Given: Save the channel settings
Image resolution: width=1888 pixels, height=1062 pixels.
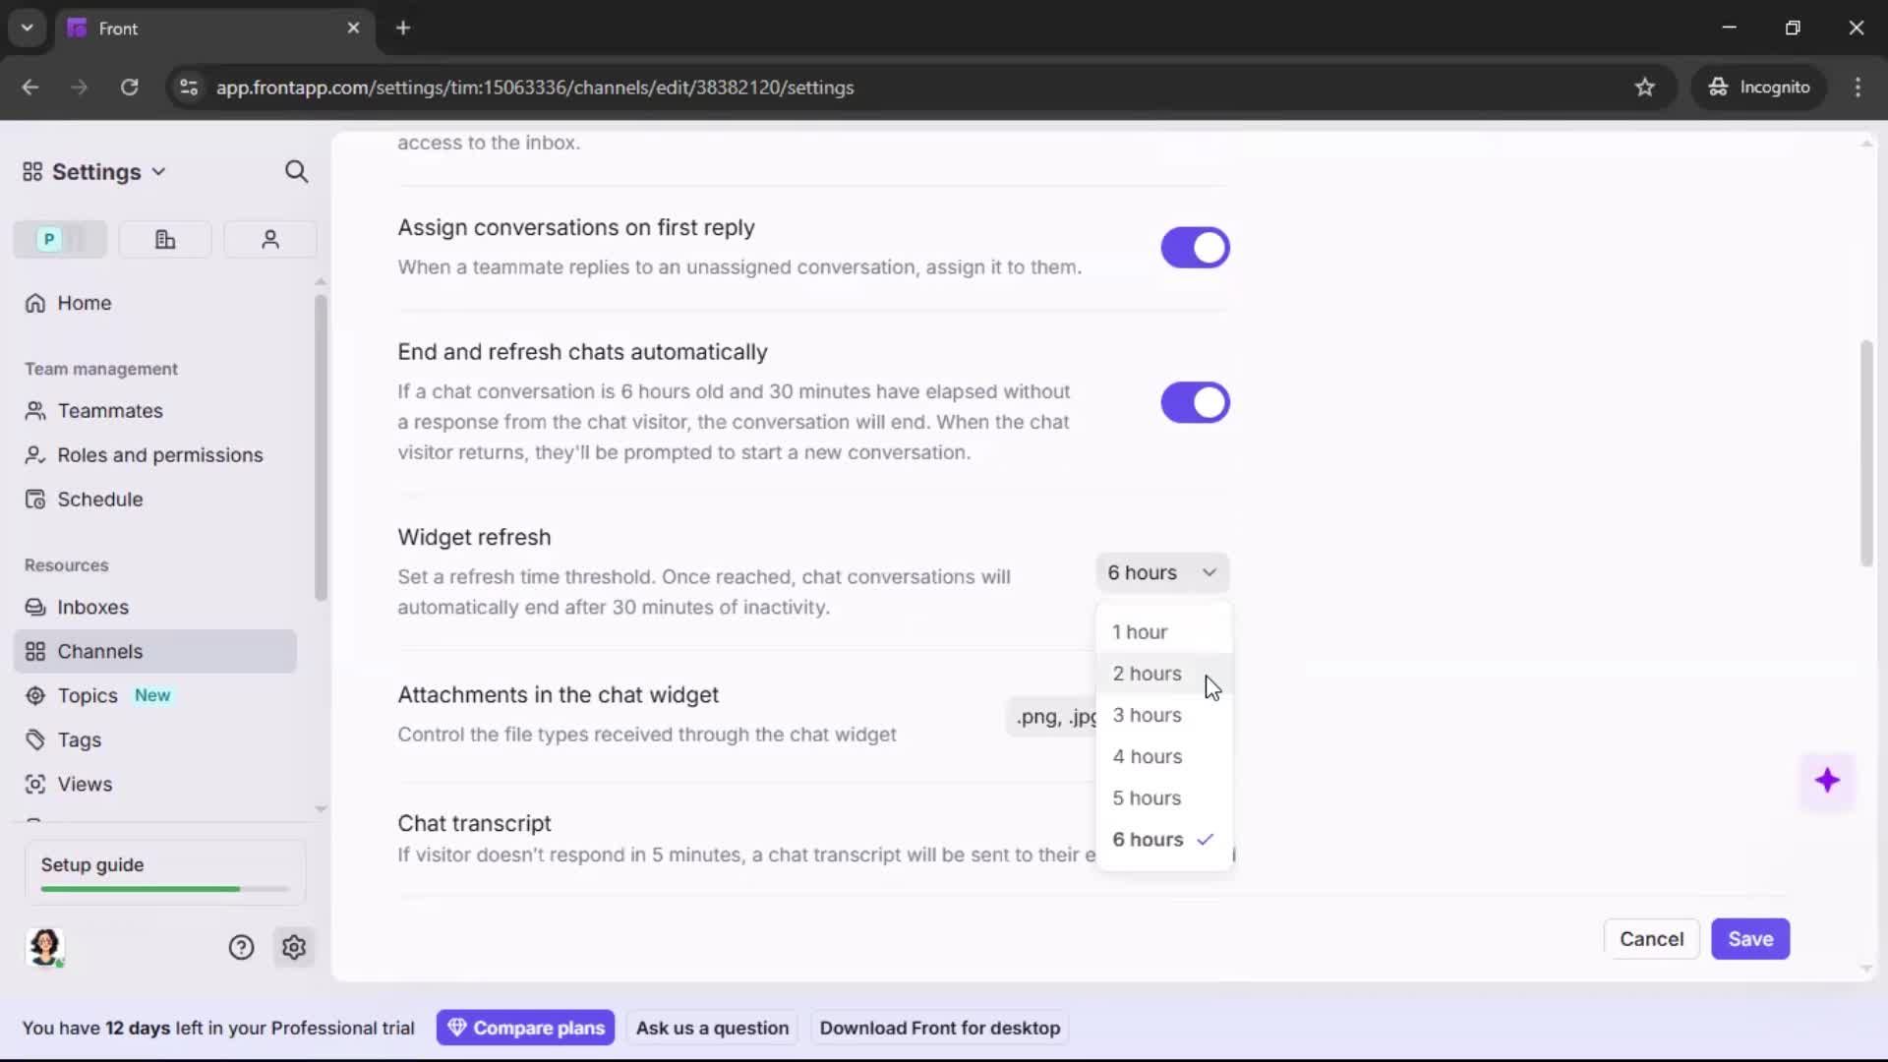Looking at the screenshot, I should 1749,939.
